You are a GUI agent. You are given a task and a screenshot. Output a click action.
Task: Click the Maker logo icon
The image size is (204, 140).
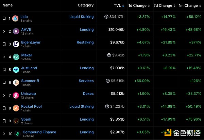(x=16, y=57)
